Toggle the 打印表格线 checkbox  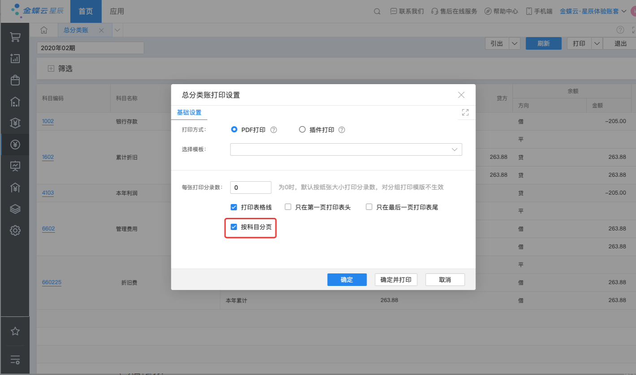[234, 207]
